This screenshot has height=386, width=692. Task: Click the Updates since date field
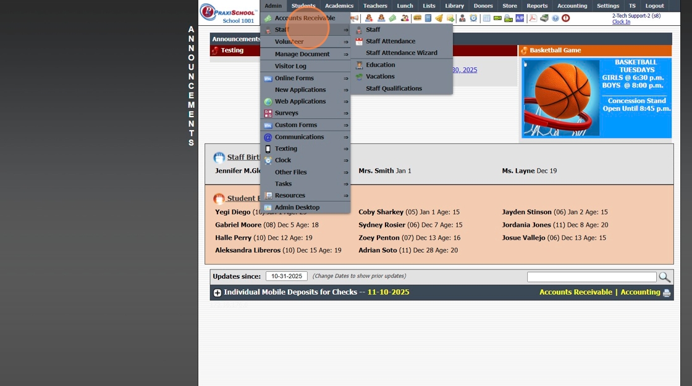point(287,276)
